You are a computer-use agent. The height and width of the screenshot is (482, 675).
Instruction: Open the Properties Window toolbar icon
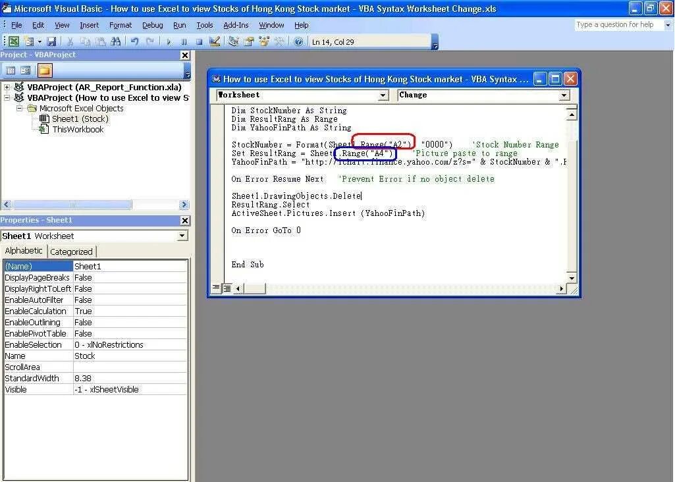click(249, 41)
